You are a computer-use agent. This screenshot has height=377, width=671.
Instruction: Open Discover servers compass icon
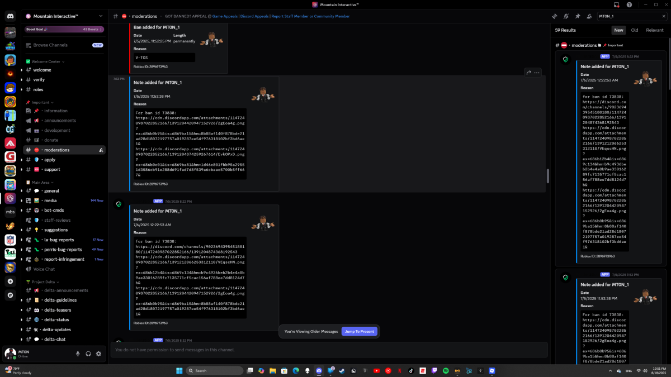10,294
